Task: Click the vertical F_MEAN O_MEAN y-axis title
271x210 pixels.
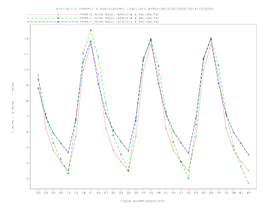Action: pyautogui.click(x=13, y=108)
